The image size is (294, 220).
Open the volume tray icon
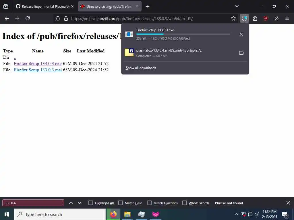(x=257, y=214)
